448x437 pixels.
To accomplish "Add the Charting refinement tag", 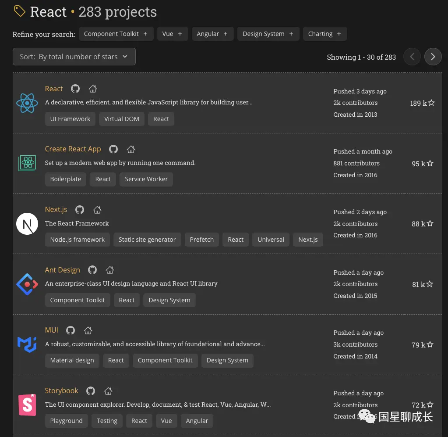I will point(325,34).
